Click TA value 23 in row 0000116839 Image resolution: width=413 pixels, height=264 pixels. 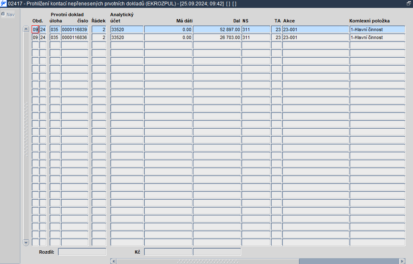coord(276,29)
